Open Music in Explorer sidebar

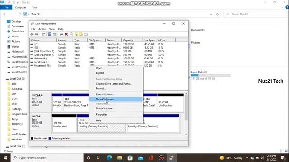coord(15,36)
